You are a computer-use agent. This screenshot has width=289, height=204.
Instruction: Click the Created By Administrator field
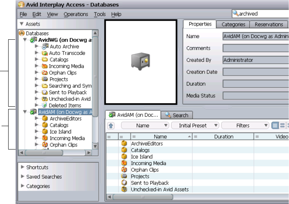[x=256, y=60]
